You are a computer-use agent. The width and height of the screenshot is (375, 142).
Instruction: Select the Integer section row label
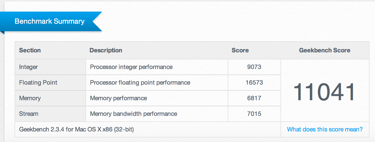(x=28, y=67)
